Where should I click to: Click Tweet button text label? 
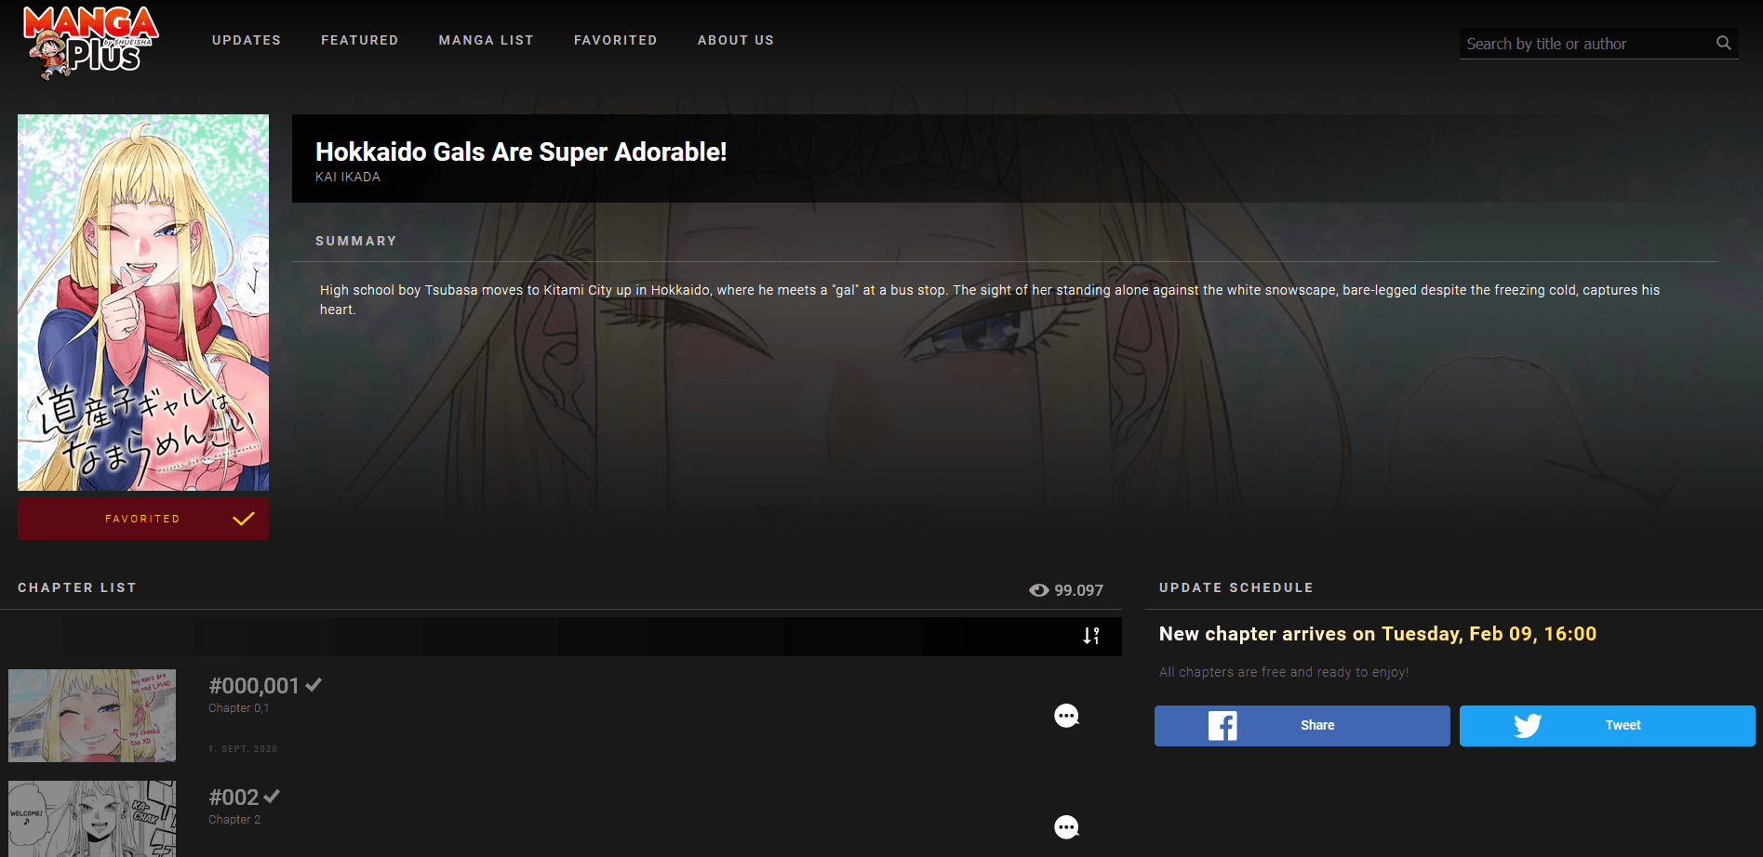[x=1623, y=725]
